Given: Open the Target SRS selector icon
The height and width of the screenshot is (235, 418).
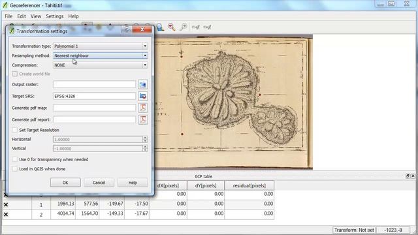Looking at the screenshot, I should (x=143, y=96).
